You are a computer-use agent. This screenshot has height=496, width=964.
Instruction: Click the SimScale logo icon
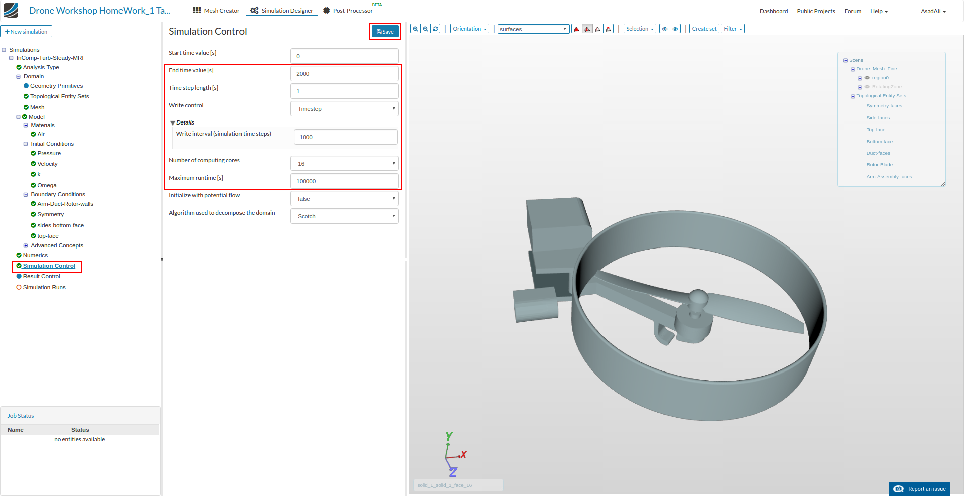coord(11,10)
